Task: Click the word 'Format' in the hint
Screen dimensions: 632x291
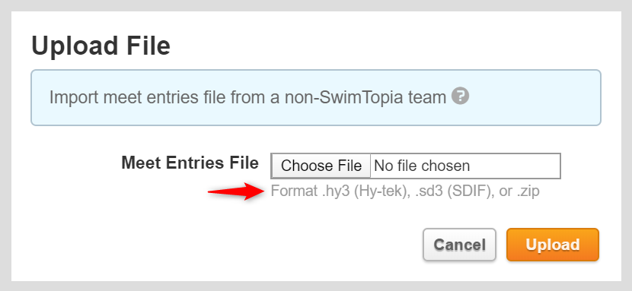Action: pos(294,191)
